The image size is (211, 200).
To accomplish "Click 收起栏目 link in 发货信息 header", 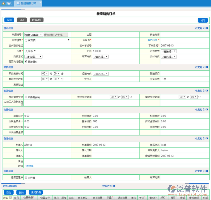I will [x=200, y=67].
